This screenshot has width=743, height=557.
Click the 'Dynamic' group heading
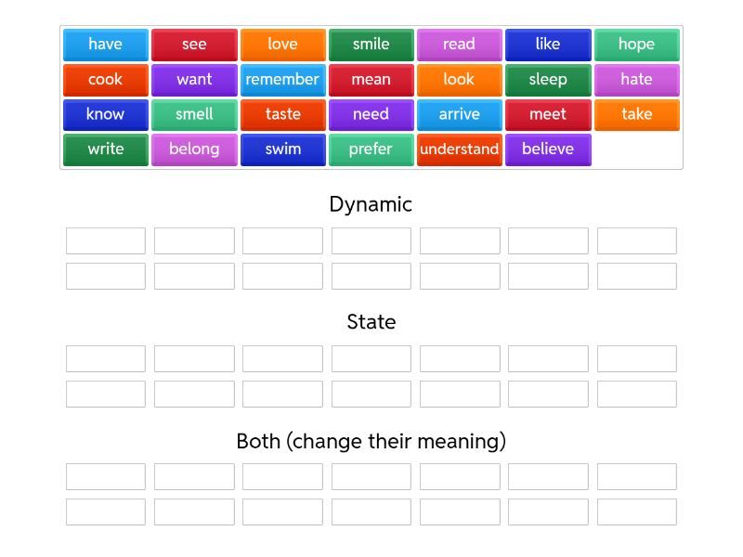point(371,204)
